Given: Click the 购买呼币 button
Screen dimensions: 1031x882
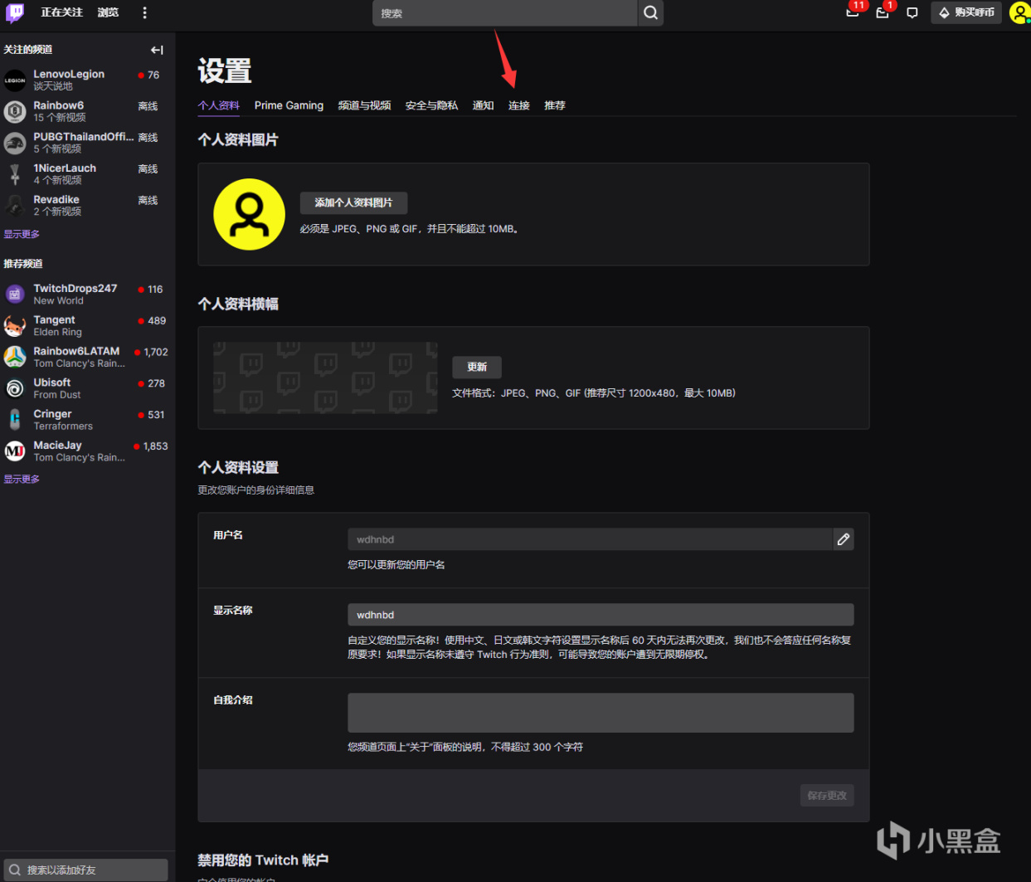Looking at the screenshot, I should tap(967, 12).
